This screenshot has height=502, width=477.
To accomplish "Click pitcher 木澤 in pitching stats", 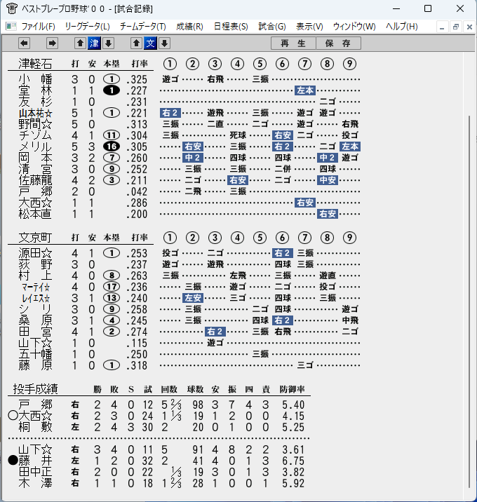I will pyautogui.click(x=35, y=483).
